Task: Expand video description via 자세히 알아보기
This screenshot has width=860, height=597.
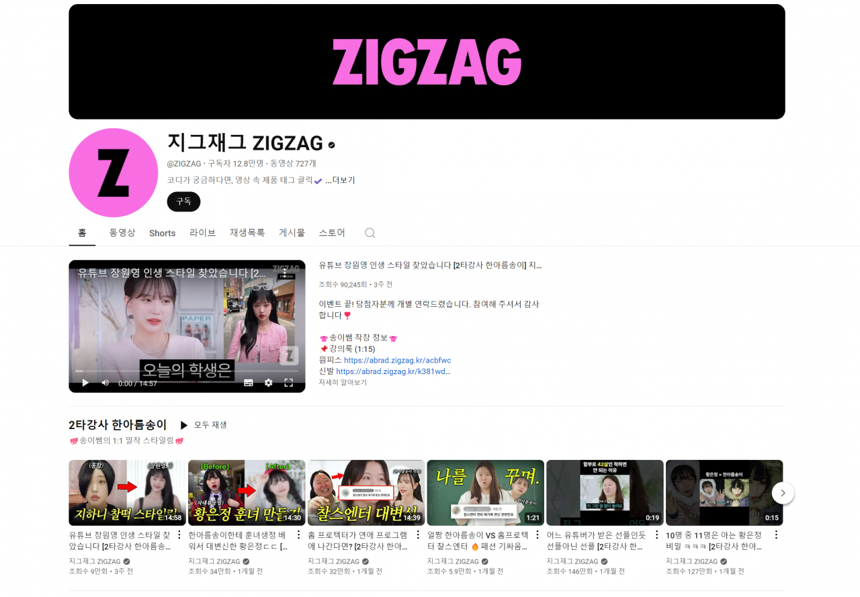Action: pos(343,383)
